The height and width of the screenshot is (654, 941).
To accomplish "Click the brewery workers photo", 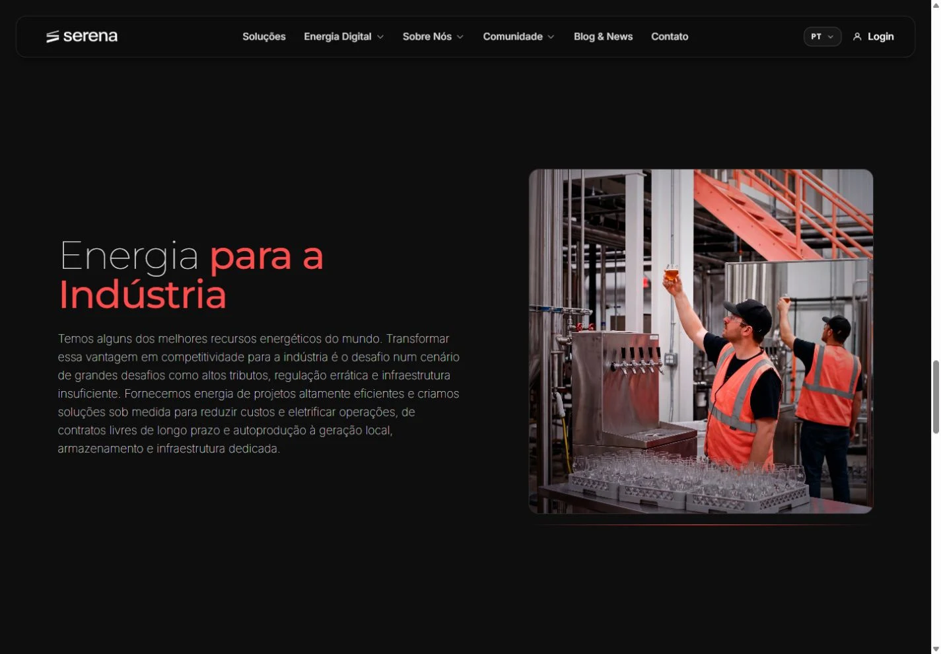I will [x=701, y=341].
